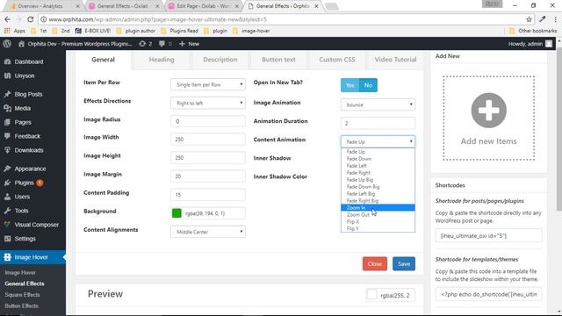Switch to the Custom CSS tab

(x=337, y=60)
